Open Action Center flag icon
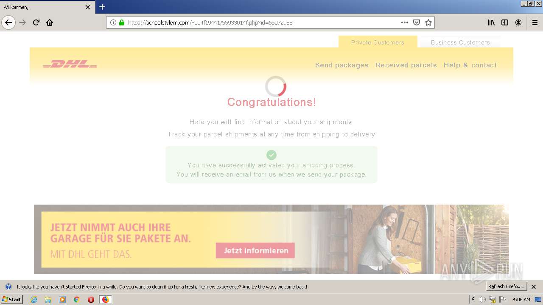Viewport: 543px width, 305px height. click(503, 299)
